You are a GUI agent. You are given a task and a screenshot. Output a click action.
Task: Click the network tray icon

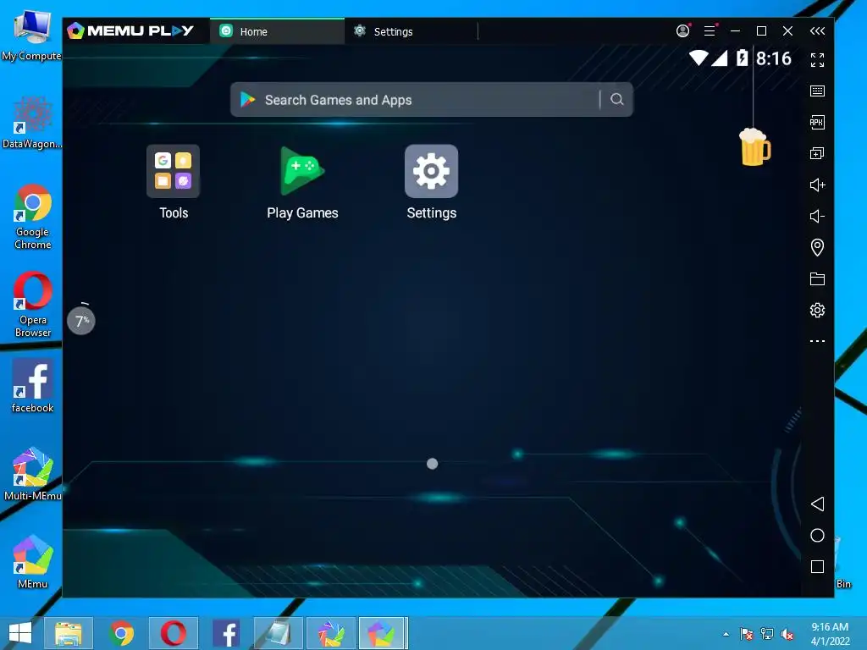pos(767,634)
